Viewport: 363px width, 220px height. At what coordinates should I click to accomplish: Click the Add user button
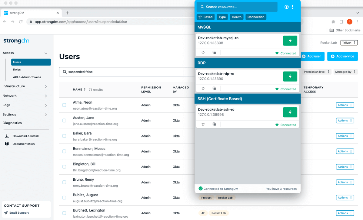[312, 56]
